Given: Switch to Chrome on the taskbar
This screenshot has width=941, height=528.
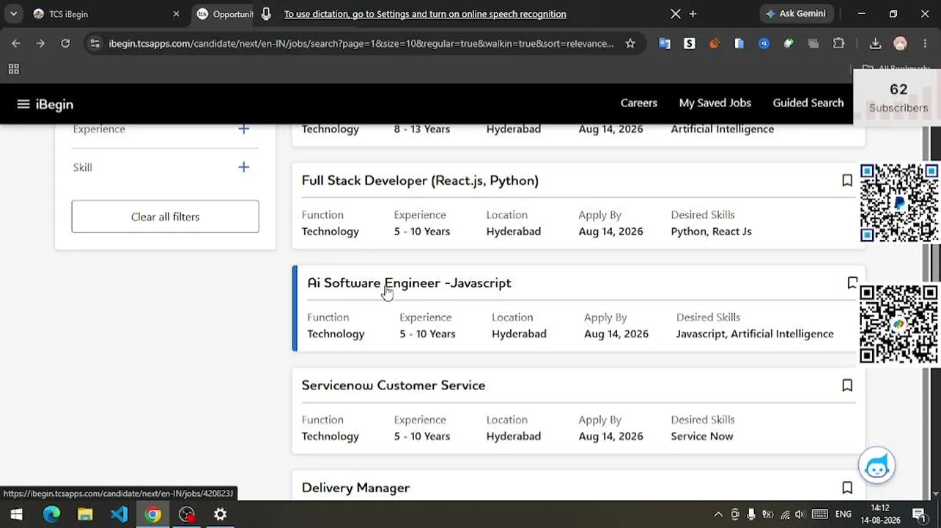Looking at the screenshot, I should [152, 514].
